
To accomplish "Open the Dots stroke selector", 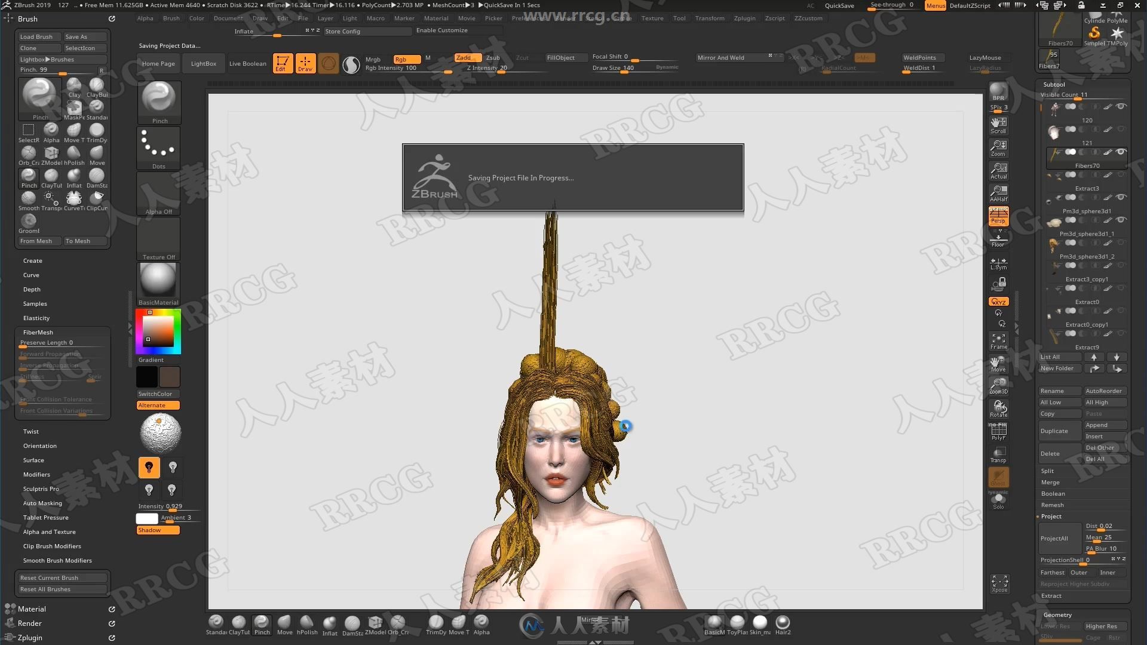I will point(158,149).
